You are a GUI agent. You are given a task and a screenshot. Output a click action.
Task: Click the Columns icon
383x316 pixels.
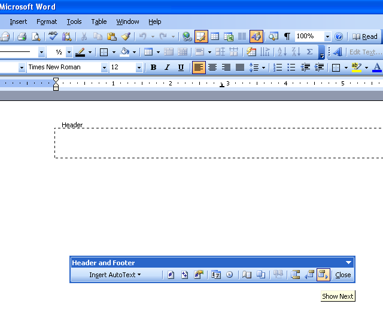pyautogui.click(x=242, y=36)
